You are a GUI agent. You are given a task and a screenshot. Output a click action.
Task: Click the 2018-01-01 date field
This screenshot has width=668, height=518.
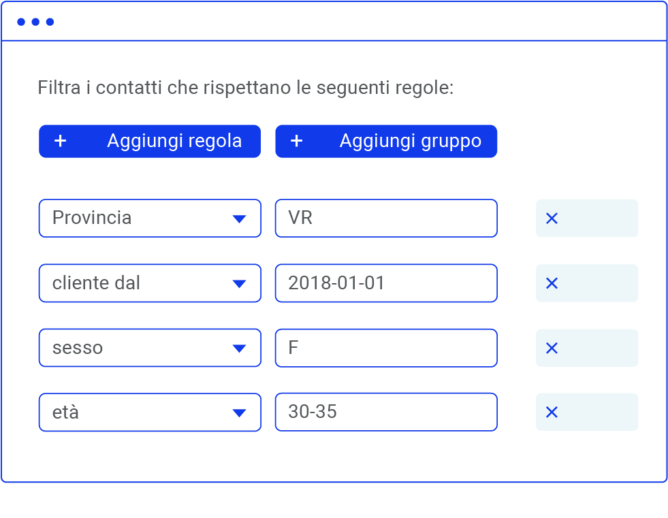385,282
